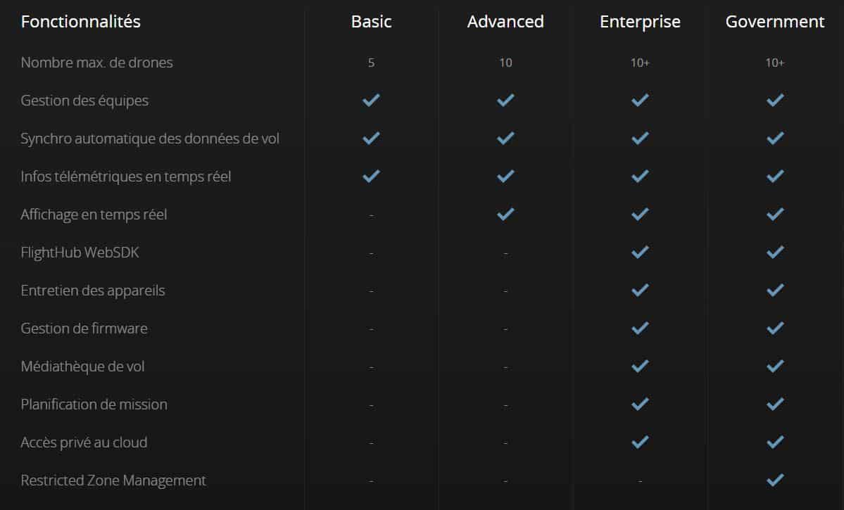The image size is (844, 510).
Task: Click the Basic plan's drone count 5
Action: pos(371,63)
